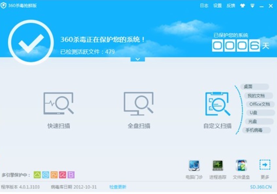Launch full disk scan (全盘扫描) icon
The height and width of the screenshot is (194, 277).
(x=139, y=104)
